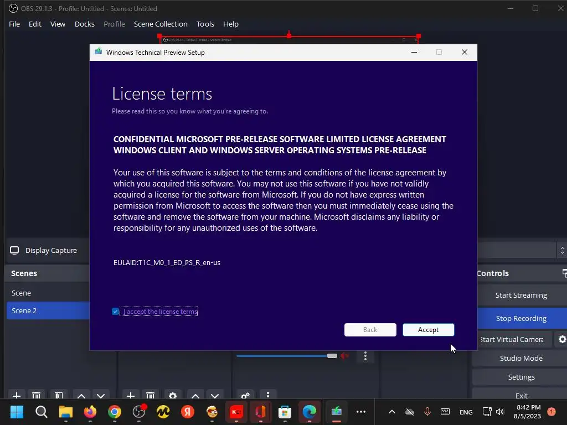Viewport: 567px width, 425px height.
Task: Open Microsoft Store from taskbar
Action: pyautogui.click(x=285, y=412)
